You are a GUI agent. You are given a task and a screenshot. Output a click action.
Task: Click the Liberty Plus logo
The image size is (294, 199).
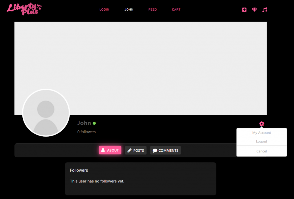(x=24, y=9)
